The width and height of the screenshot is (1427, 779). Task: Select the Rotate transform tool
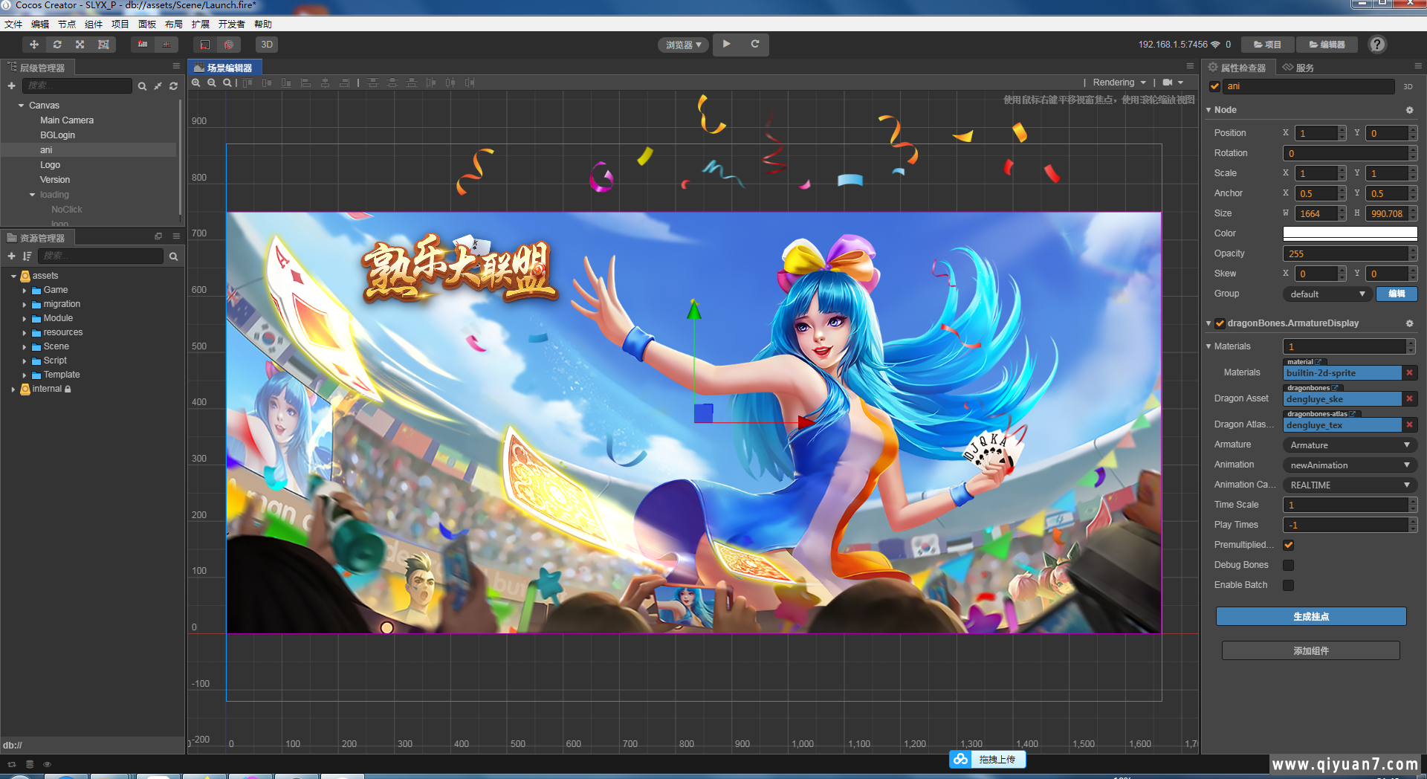tap(57, 45)
